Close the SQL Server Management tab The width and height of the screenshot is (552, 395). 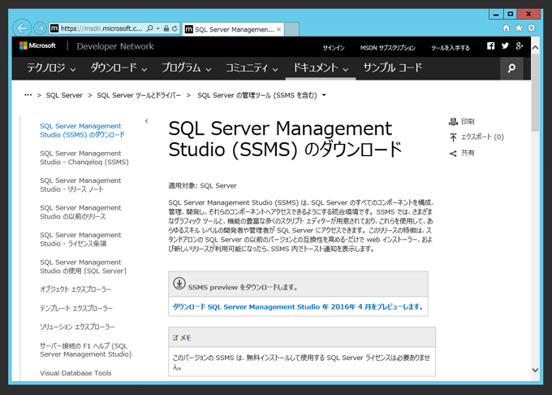coord(278,29)
